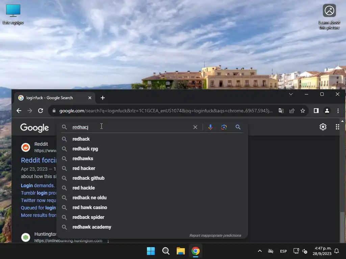This screenshot has width=346, height=259.
Task: Select the 'Este equipo' desktop icon
Action: coord(13,14)
